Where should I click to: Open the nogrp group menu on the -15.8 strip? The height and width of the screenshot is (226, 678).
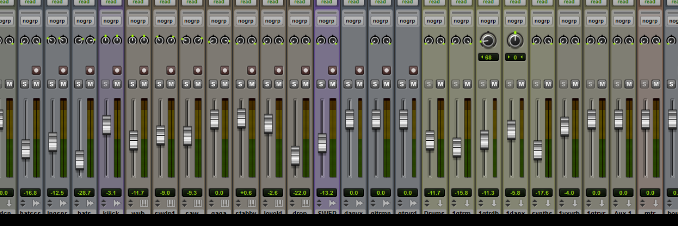click(x=461, y=21)
